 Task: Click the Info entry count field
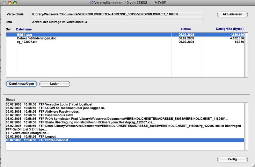coord(117,22)
